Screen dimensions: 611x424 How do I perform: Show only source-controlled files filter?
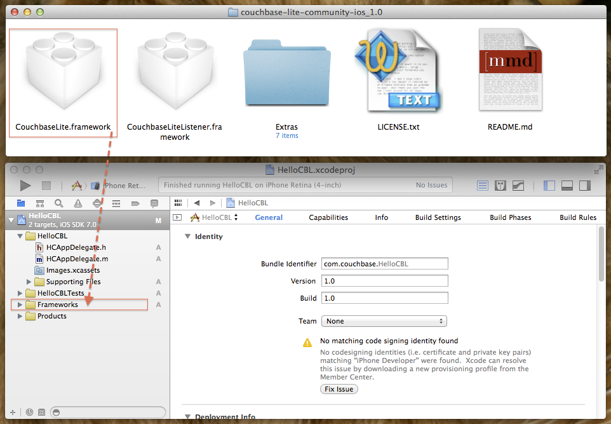(x=42, y=413)
